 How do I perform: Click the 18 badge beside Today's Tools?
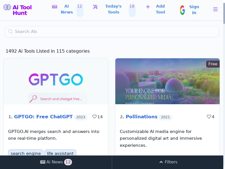pos(132,10)
